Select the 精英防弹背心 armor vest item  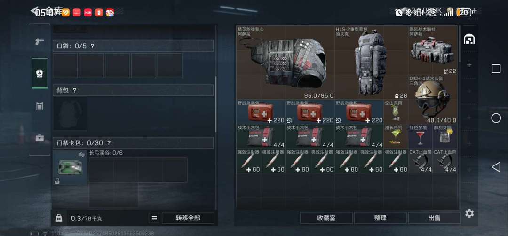tap(286, 63)
